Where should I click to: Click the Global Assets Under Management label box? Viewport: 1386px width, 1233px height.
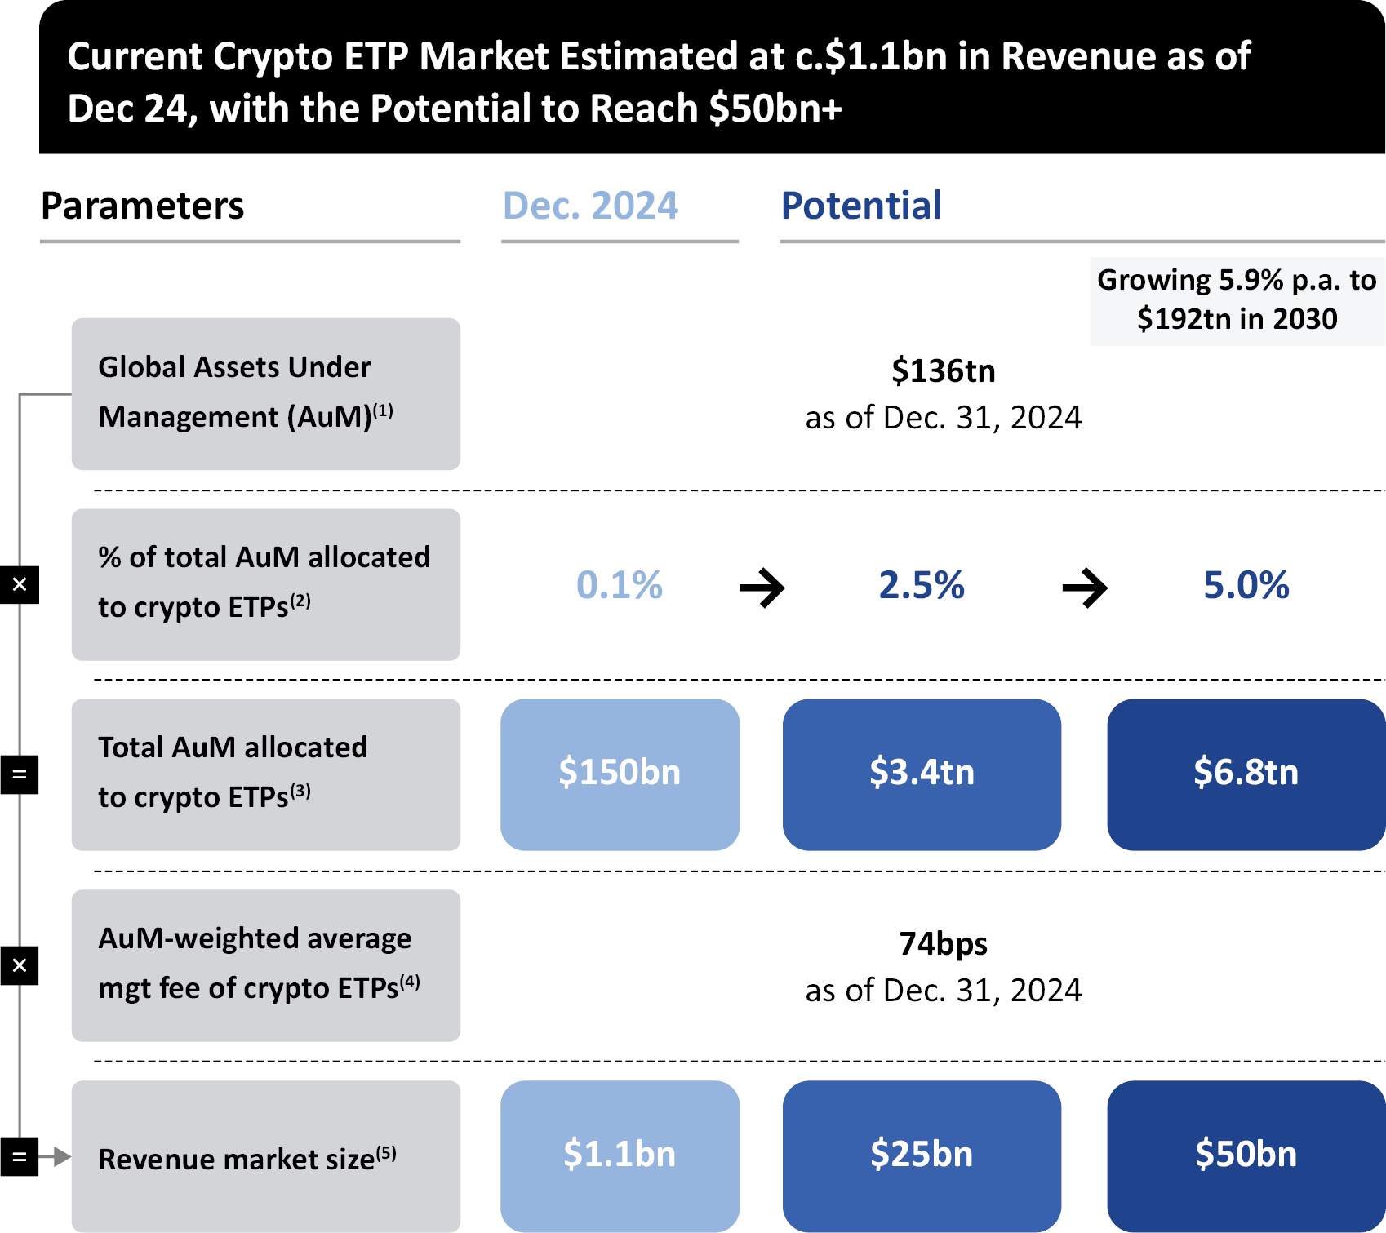265,393
